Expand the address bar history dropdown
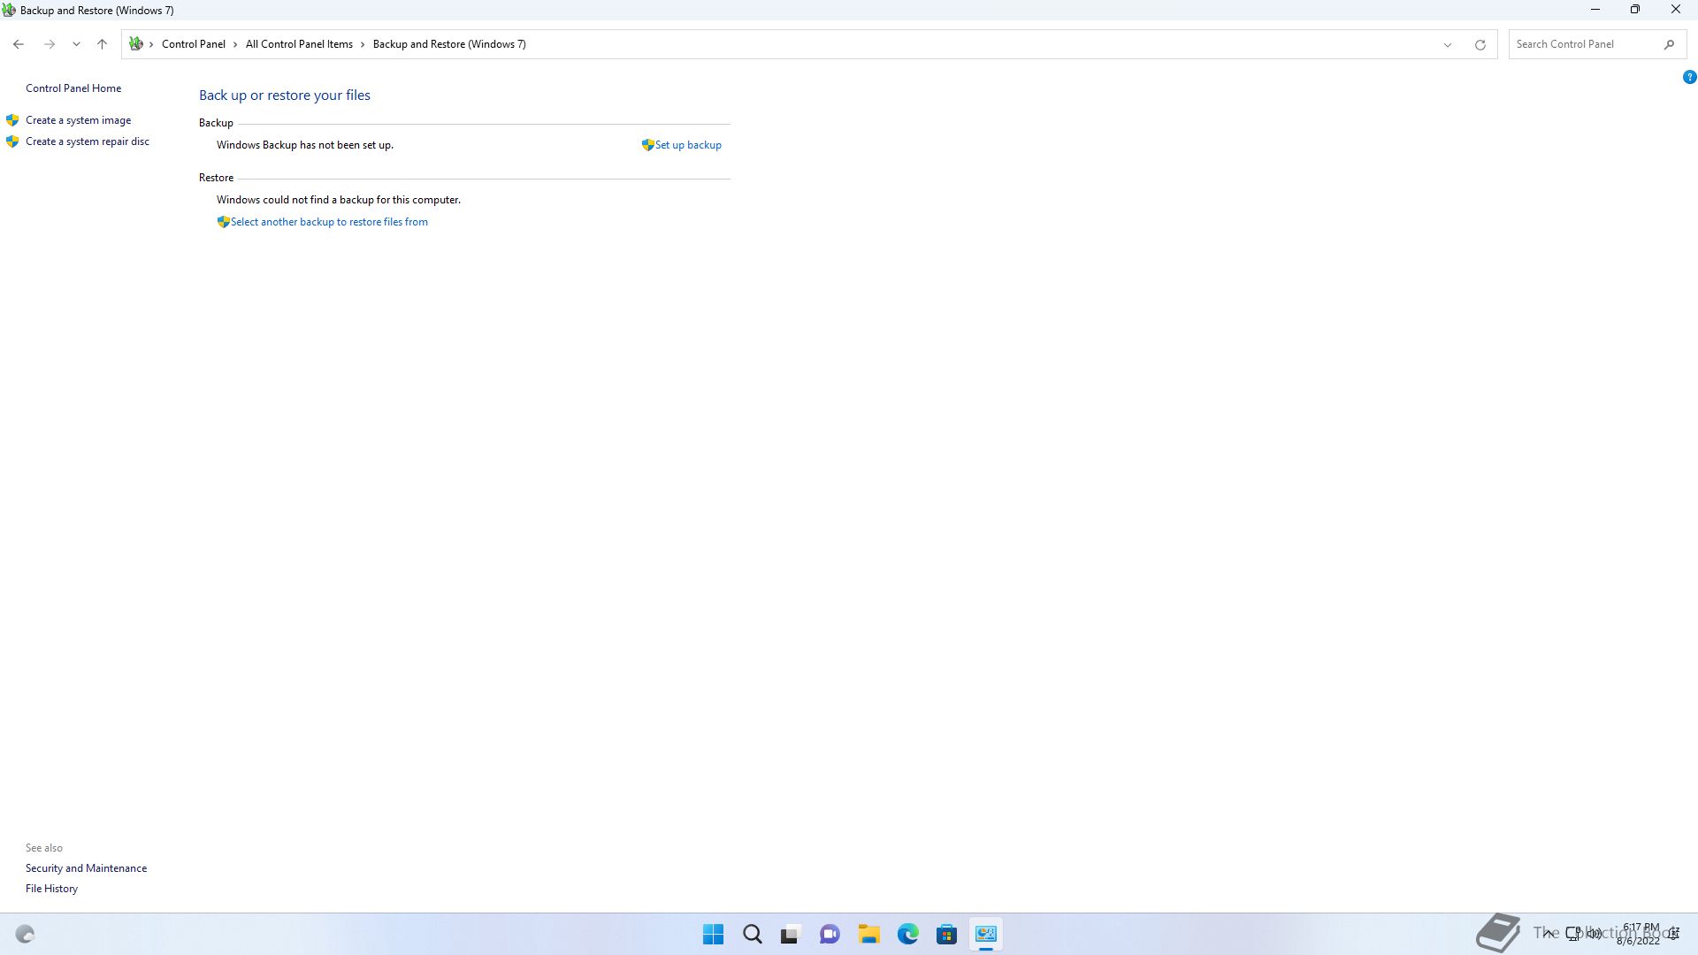1698x955 pixels. coord(1448,44)
